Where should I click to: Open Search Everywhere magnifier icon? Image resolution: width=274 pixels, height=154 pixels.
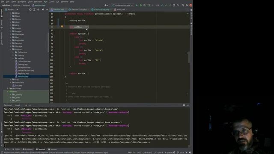tap(183, 6)
